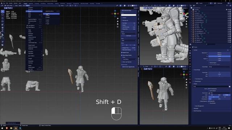This screenshot has height=130, width=232.
Task: Select RGBA color mode button
Action: pyautogui.click(x=227, y=95)
